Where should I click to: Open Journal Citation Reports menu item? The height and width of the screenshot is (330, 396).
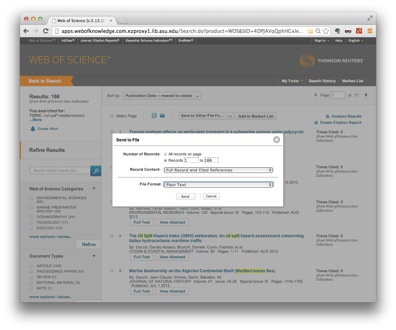click(x=100, y=41)
